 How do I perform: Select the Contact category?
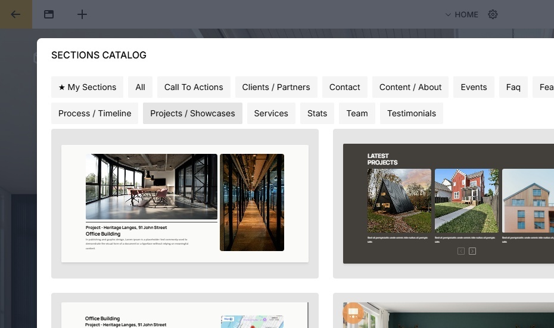coord(344,87)
